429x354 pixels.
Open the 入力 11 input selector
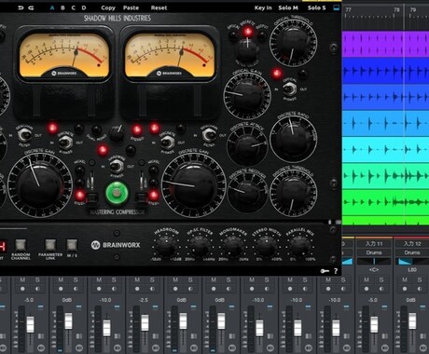tap(374, 244)
